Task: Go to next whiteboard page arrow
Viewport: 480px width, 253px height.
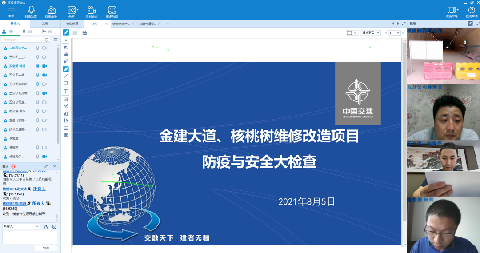Action: point(403,33)
